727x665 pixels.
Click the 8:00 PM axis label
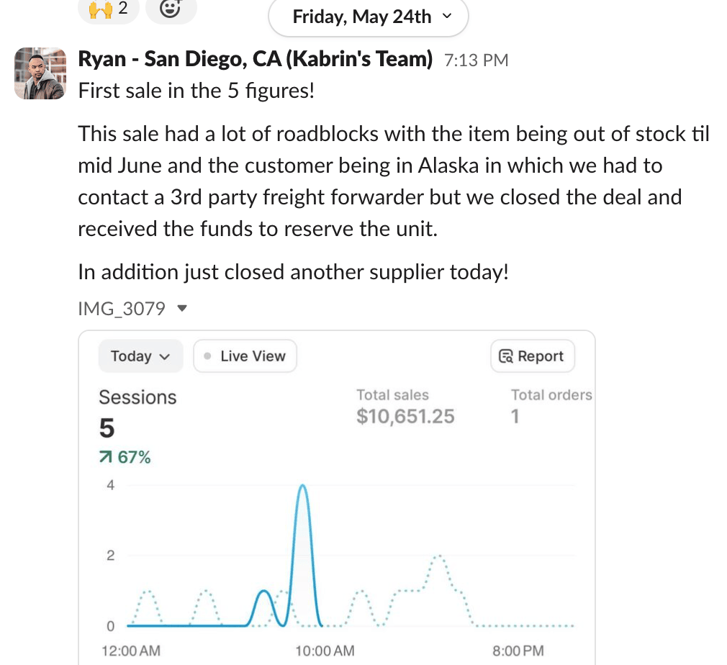tap(518, 651)
